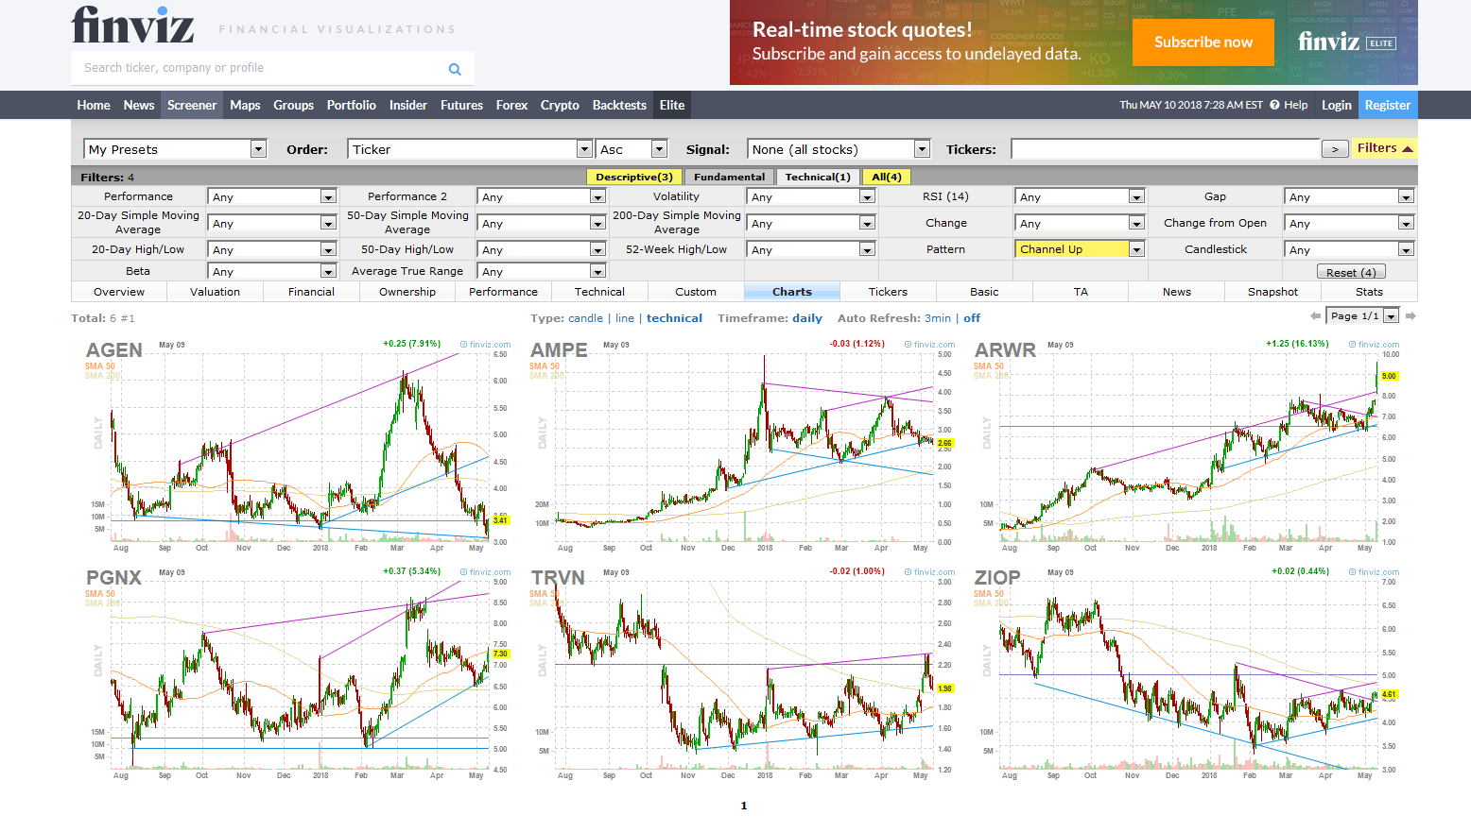Switch to the Financial view tab
1471x832 pixels.
[311, 292]
